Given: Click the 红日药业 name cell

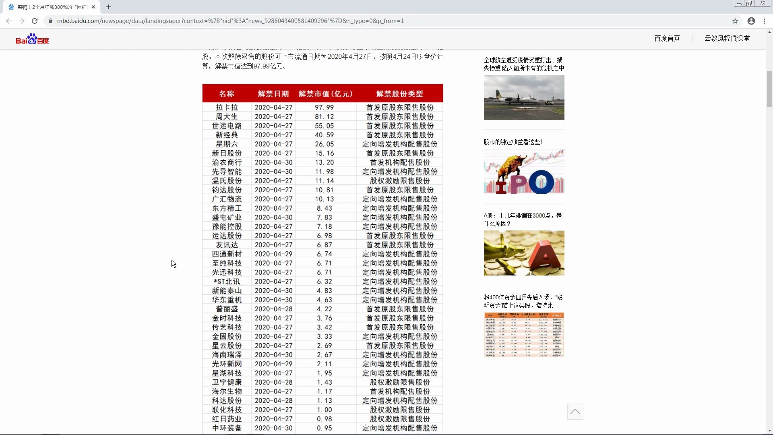Looking at the screenshot, I should coord(227,419).
